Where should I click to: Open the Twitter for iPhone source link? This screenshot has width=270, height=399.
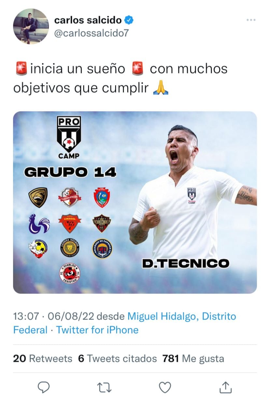(x=97, y=330)
